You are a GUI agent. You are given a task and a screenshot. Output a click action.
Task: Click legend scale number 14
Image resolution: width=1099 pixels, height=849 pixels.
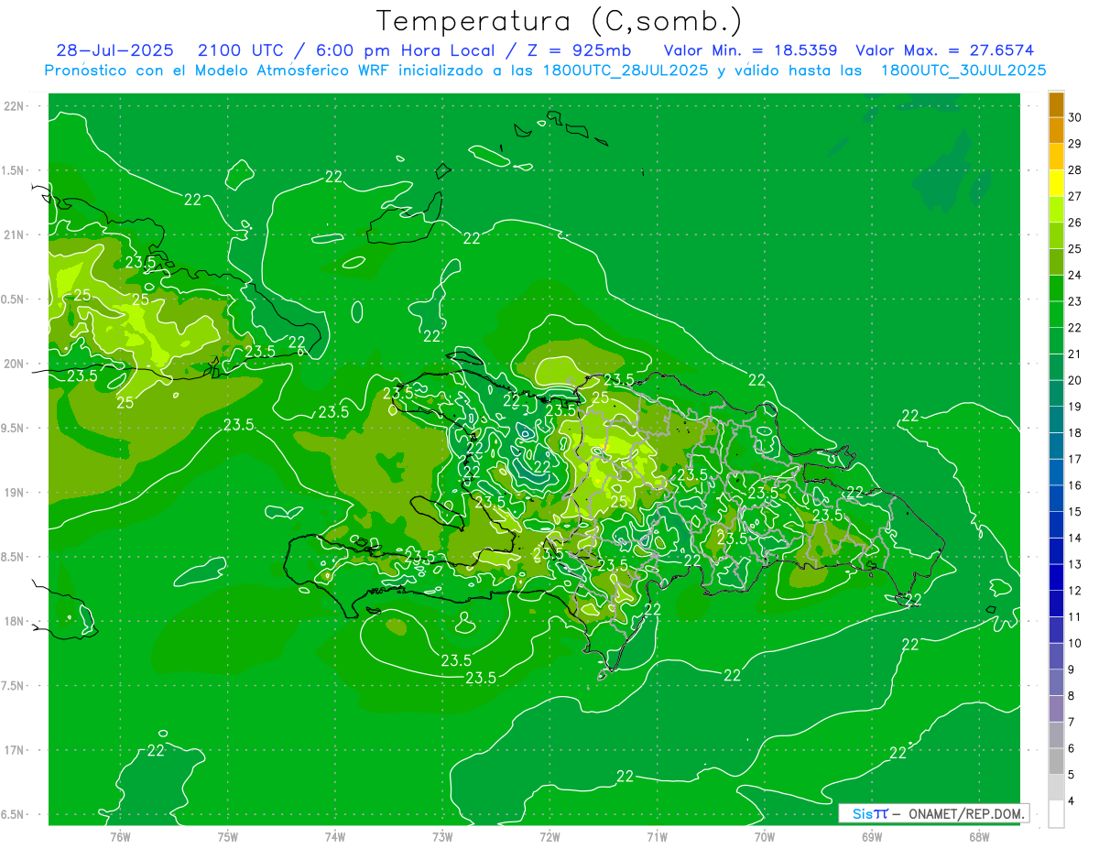tap(1075, 539)
